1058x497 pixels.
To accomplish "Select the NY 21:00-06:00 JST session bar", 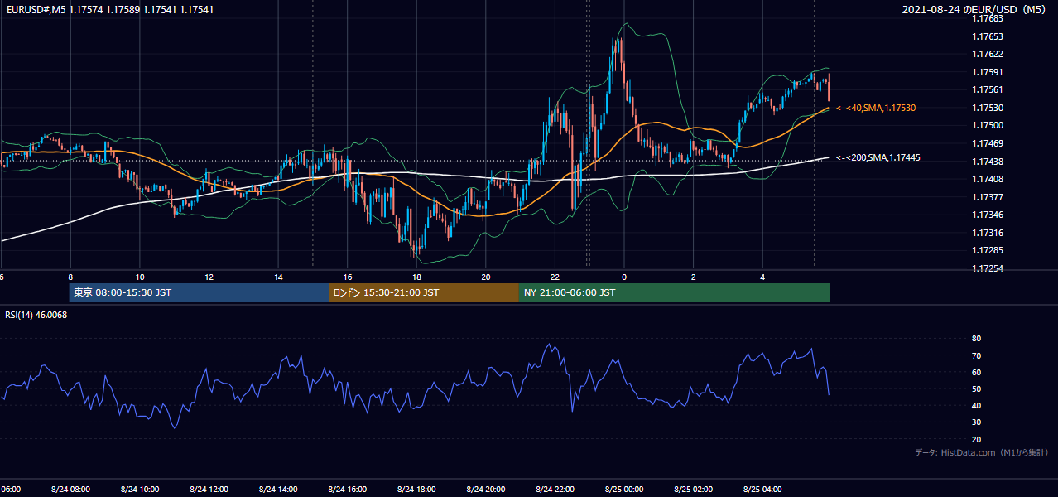I will coord(675,292).
